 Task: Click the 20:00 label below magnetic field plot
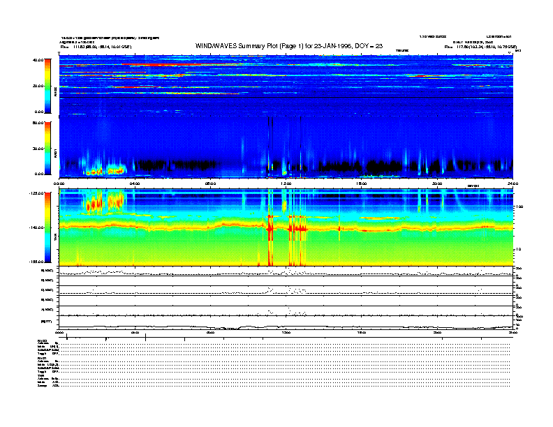[x=437, y=332]
